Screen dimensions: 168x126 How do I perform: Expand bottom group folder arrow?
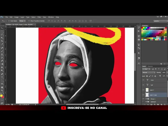click(x=146, y=102)
